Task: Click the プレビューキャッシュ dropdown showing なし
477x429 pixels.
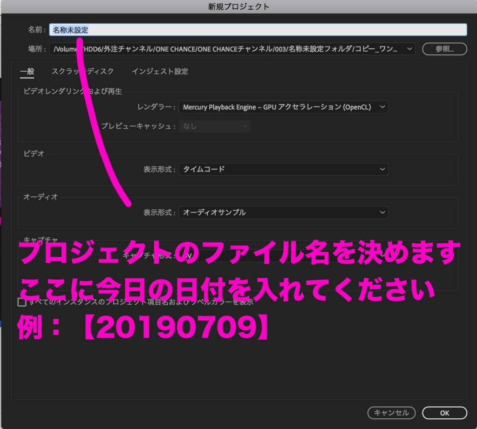Action: (x=215, y=126)
